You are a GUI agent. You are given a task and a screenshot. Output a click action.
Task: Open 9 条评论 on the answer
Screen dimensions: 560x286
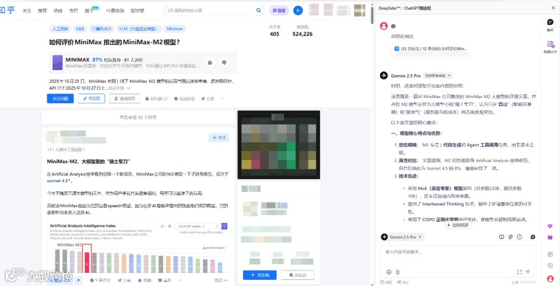pyautogui.click(x=101, y=280)
